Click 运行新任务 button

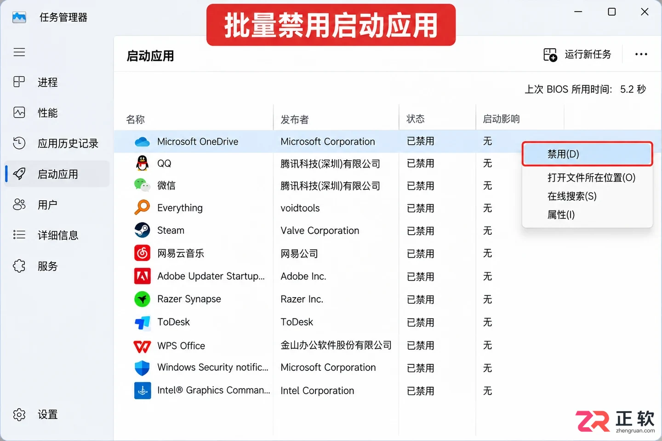tap(577, 55)
